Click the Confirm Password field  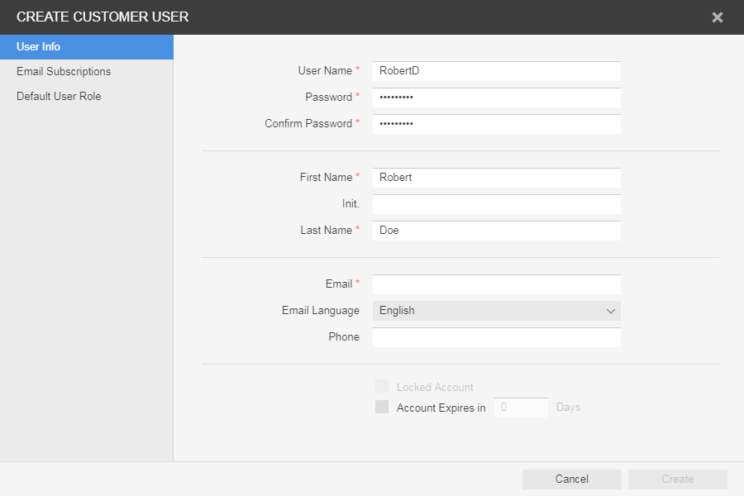(496, 124)
